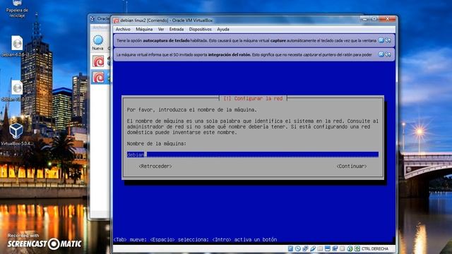Open the Dispositivos menu
Screen dimensions: 452x254
point(201,30)
